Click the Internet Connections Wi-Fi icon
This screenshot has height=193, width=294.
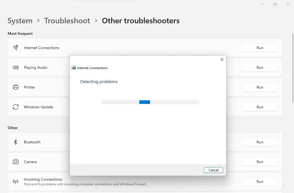(x=16, y=48)
